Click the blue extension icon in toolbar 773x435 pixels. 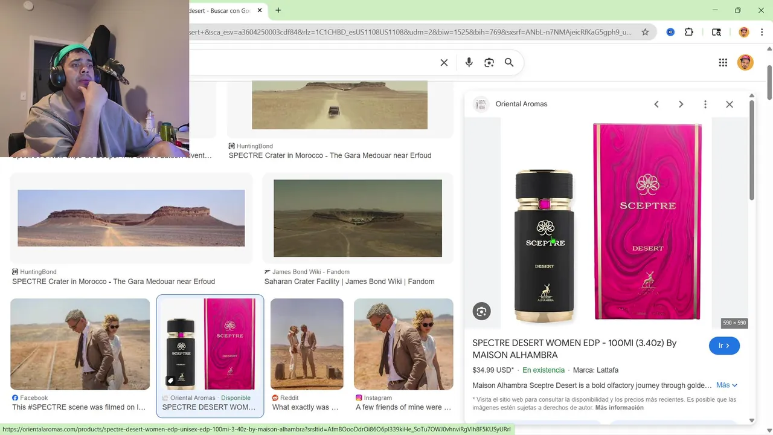point(670,32)
